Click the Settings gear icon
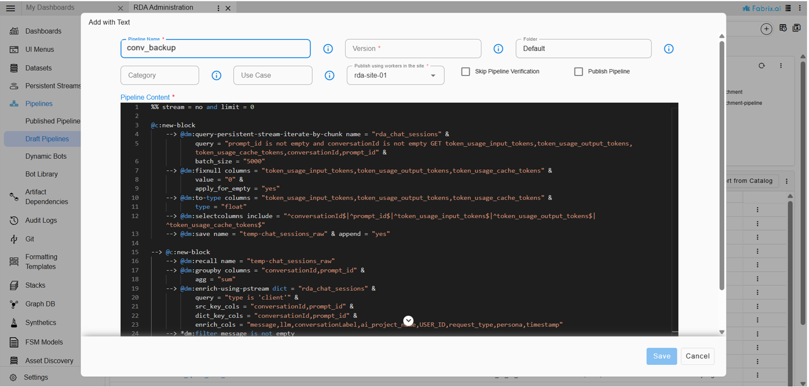 (13, 377)
